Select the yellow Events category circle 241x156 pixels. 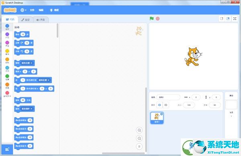point(7,51)
